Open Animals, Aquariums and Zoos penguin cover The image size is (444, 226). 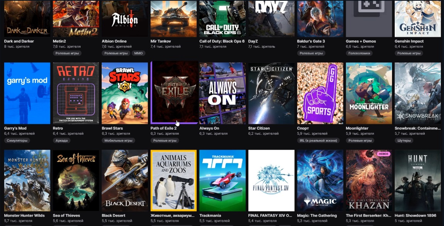[x=174, y=181]
